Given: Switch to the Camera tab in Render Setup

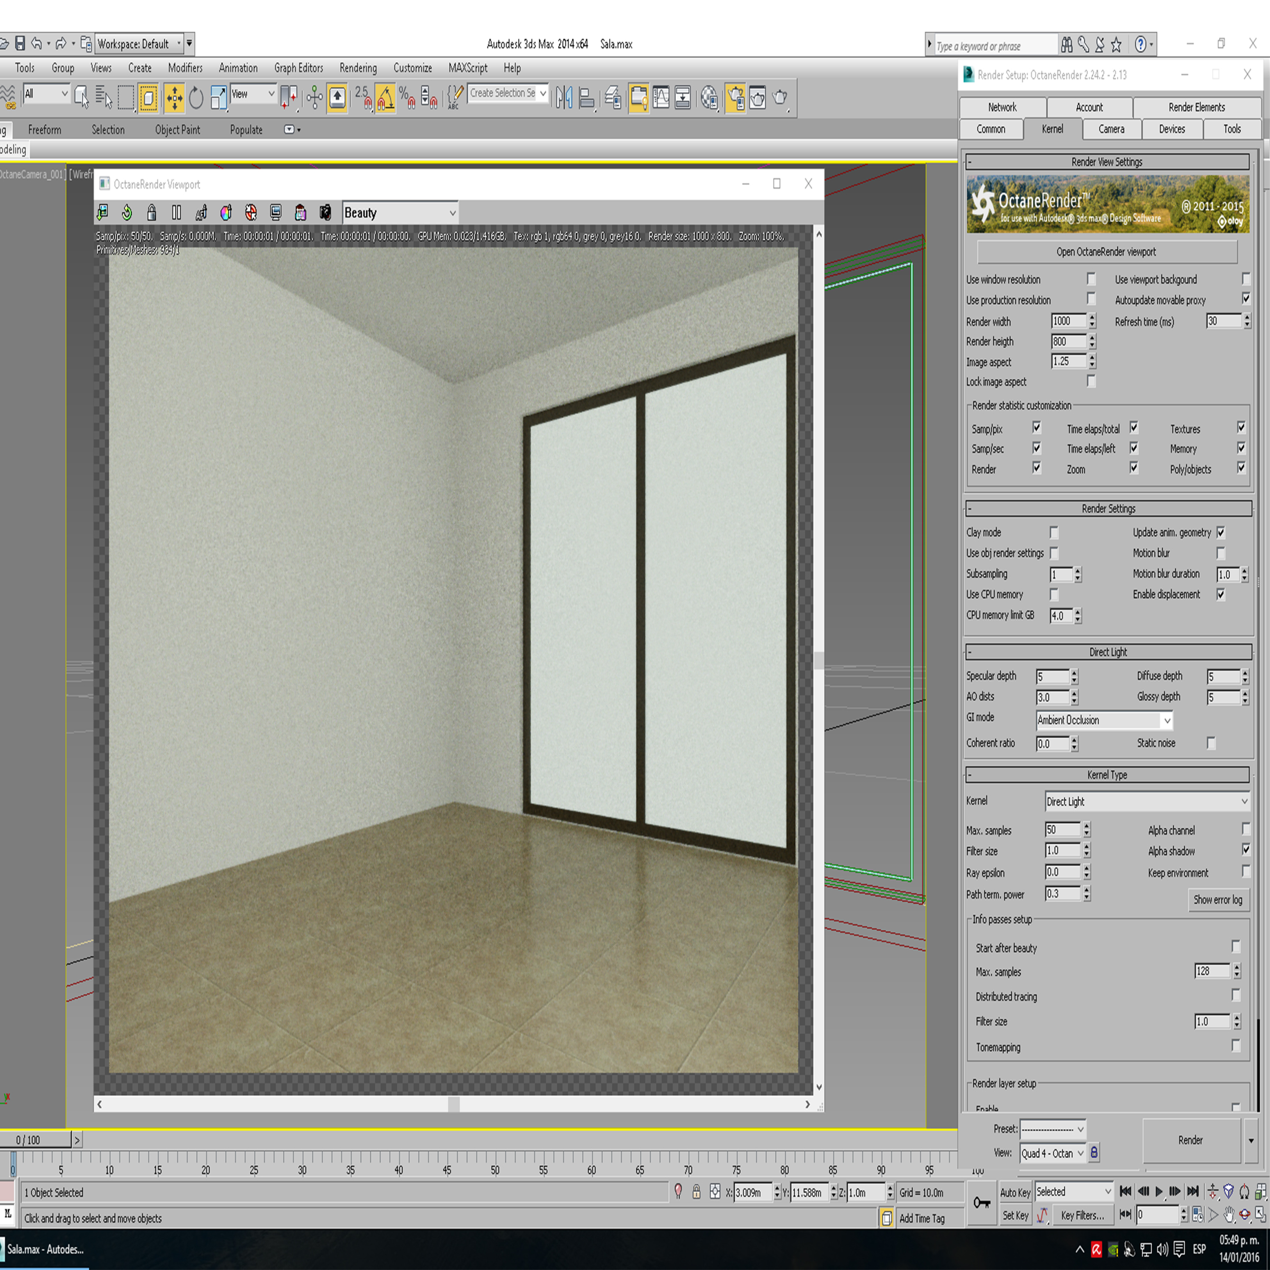Looking at the screenshot, I should tap(1111, 130).
